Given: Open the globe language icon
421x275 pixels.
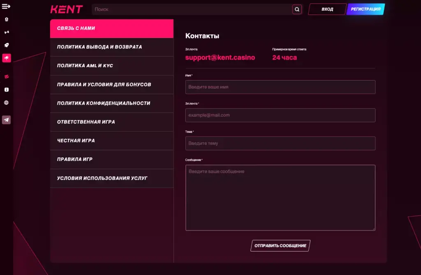Looking at the screenshot, I should pos(6,103).
